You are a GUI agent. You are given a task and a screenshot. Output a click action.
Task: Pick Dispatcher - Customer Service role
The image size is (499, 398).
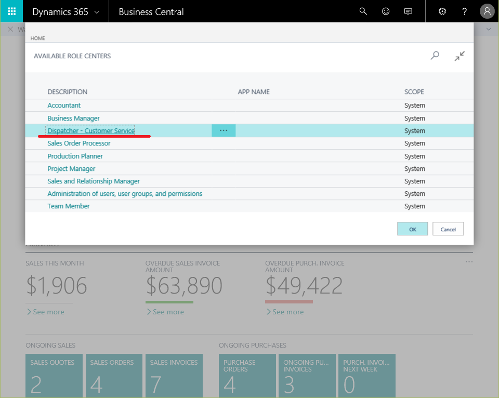point(91,130)
